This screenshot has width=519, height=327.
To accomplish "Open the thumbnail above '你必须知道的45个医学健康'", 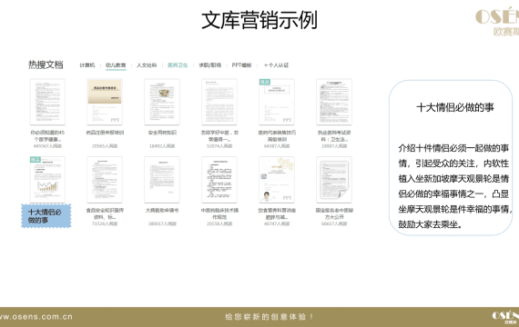I will [x=47, y=102].
